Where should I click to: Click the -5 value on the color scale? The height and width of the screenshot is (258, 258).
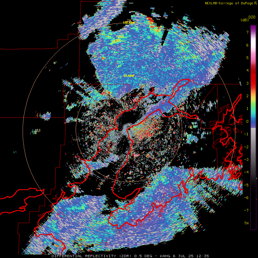[246, 185]
